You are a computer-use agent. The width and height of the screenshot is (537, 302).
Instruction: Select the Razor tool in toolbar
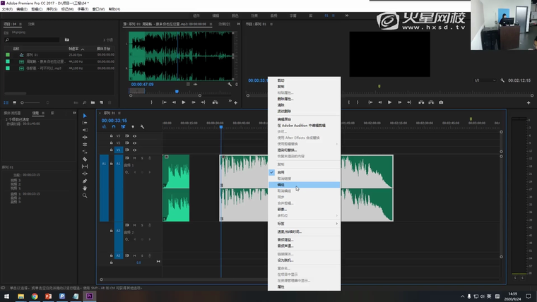tap(85, 159)
